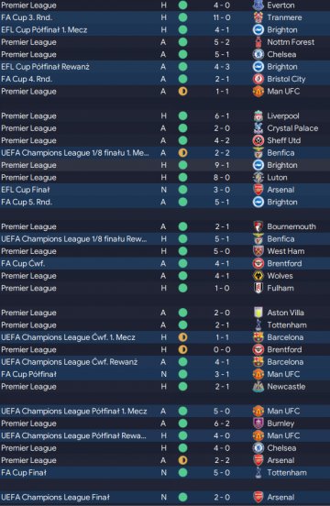Click the Newcastle club badge
330x506 pixels.
pos(258,386)
